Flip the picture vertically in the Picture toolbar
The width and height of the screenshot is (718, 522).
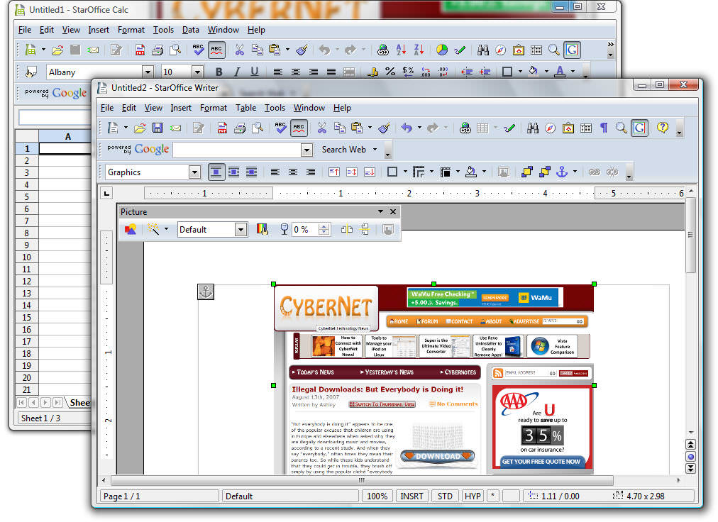[365, 229]
